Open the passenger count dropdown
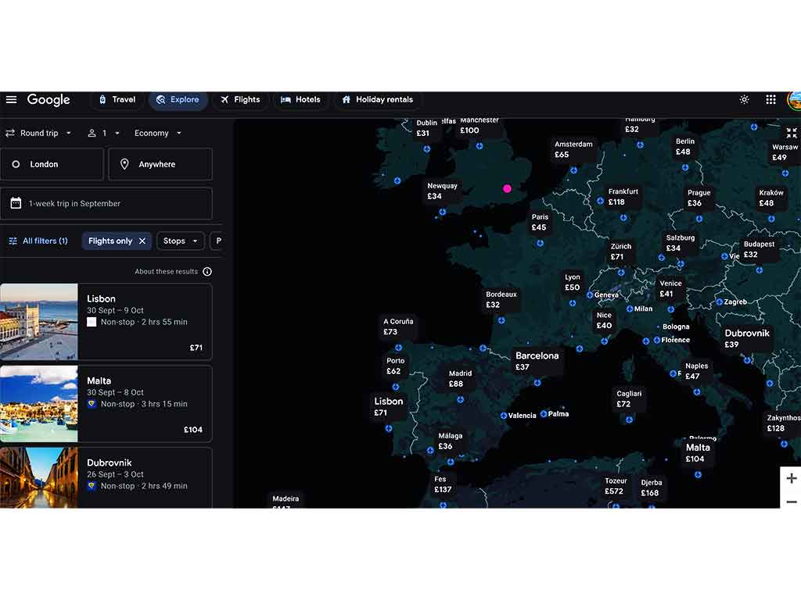Image resolution: width=801 pixels, height=600 pixels. pos(104,133)
